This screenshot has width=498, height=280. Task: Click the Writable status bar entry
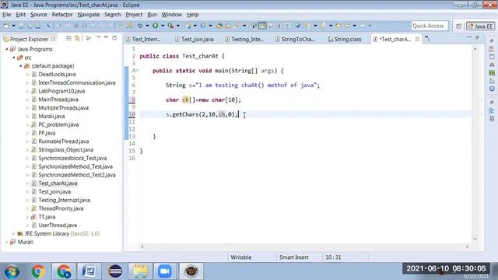tap(241, 257)
